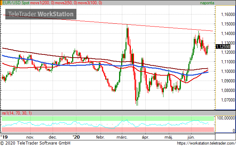This screenshot has width=236, height=146.
Task: Click the márc. month label
Action: coord(122,137)
